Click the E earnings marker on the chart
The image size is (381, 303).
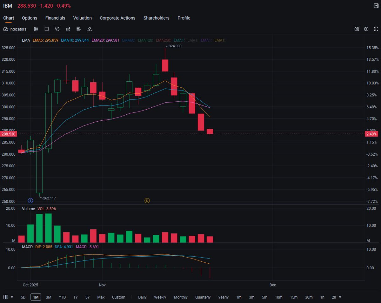coord(30,200)
